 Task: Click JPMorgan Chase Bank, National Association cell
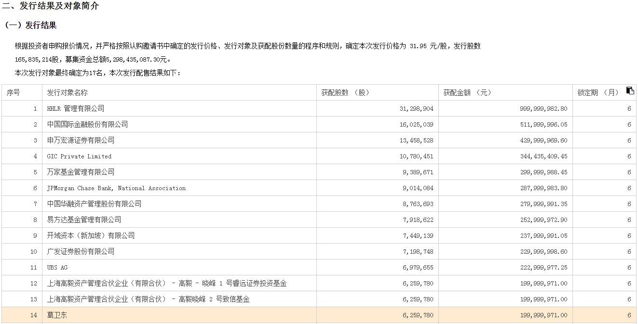point(179,188)
